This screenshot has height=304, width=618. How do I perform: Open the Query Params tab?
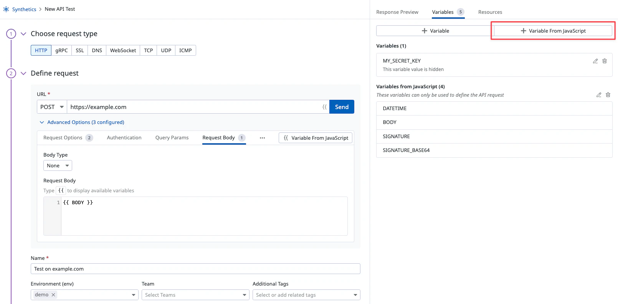(x=172, y=138)
